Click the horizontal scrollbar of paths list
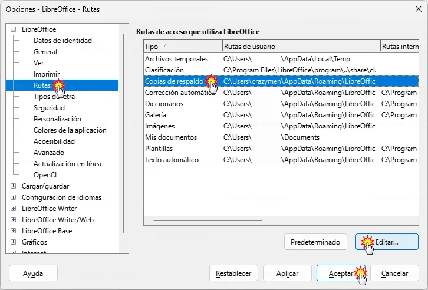The image size is (428, 290). [208, 220]
